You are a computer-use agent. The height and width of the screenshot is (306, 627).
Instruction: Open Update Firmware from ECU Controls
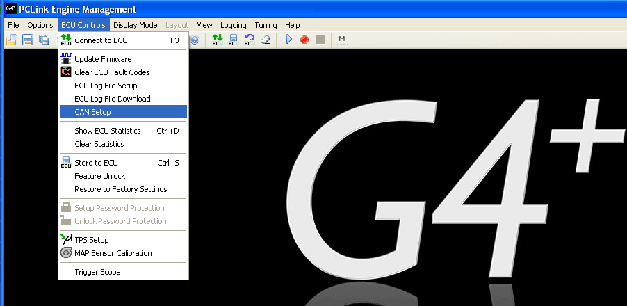102,59
